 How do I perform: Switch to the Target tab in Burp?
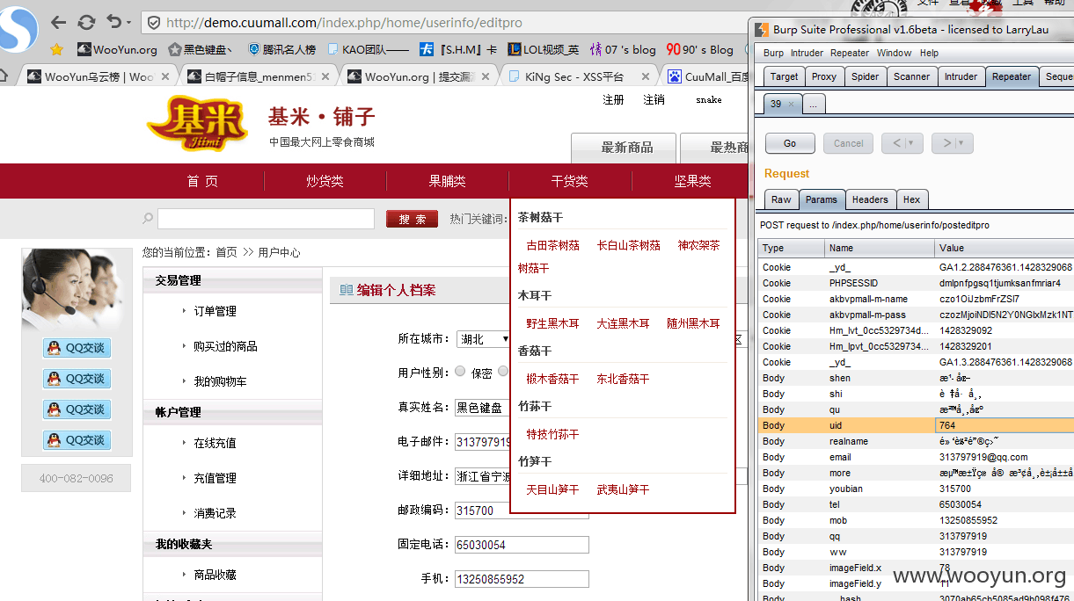tap(784, 76)
